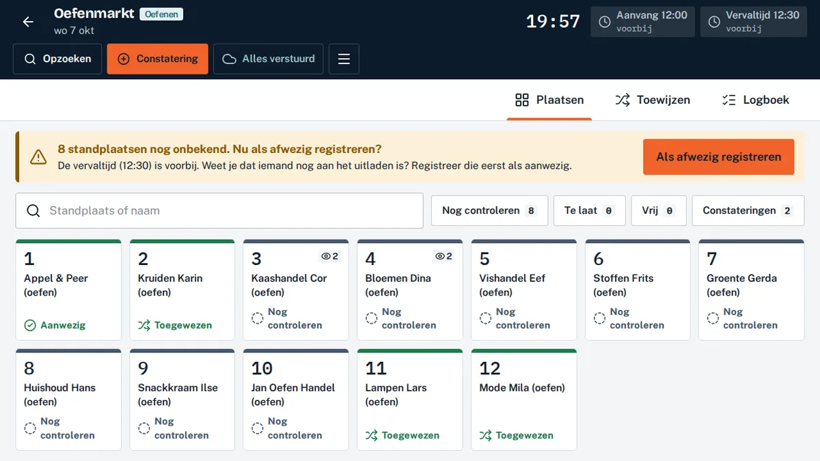The height and width of the screenshot is (461, 820).
Task: Click the magnifier icon in search field
Action: click(x=33, y=210)
